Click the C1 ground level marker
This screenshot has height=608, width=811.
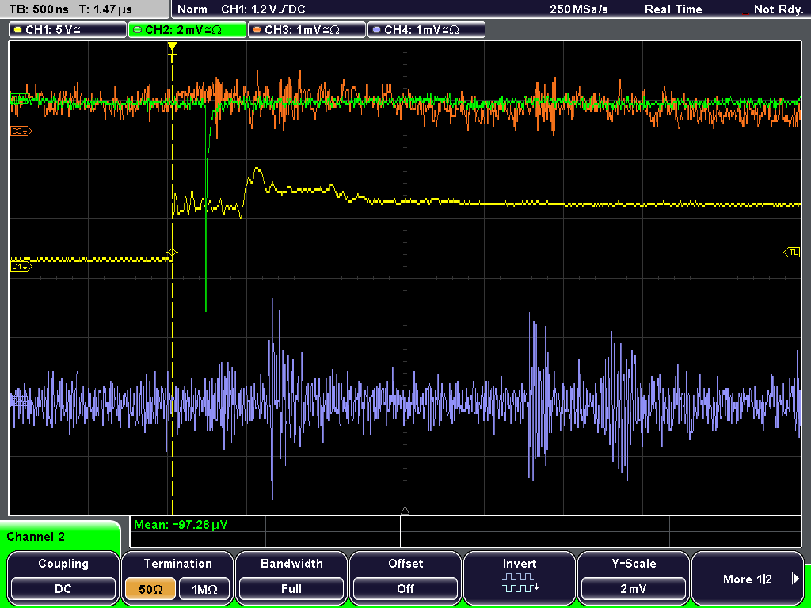tap(21, 266)
